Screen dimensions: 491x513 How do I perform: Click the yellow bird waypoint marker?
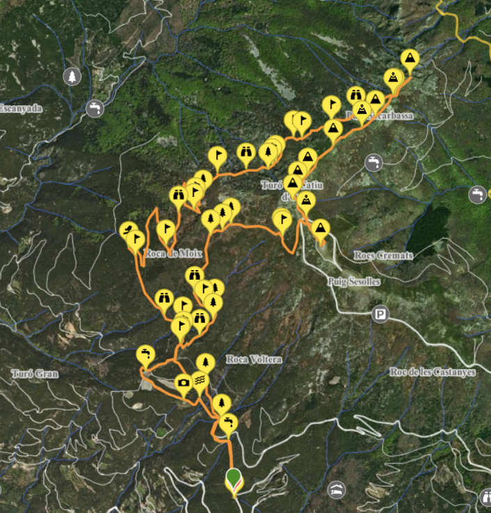127,230
